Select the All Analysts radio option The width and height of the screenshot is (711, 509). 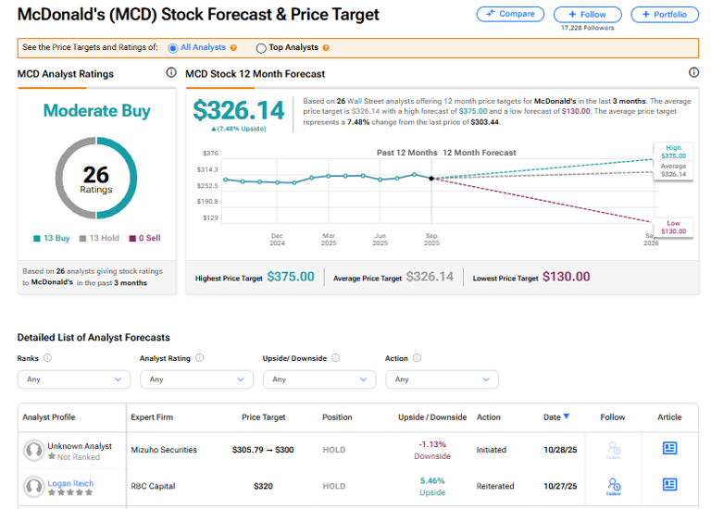pos(175,47)
